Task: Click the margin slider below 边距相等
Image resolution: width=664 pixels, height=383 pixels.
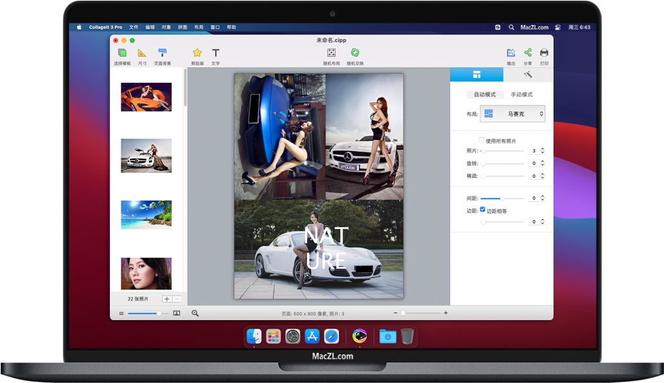Action: tap(503, 222)
